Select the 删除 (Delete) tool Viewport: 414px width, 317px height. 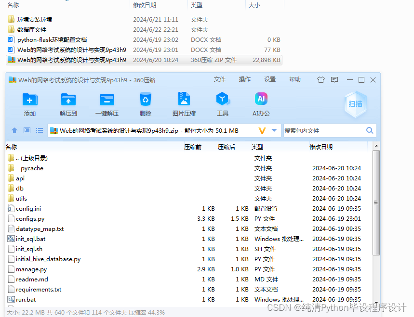145,103
